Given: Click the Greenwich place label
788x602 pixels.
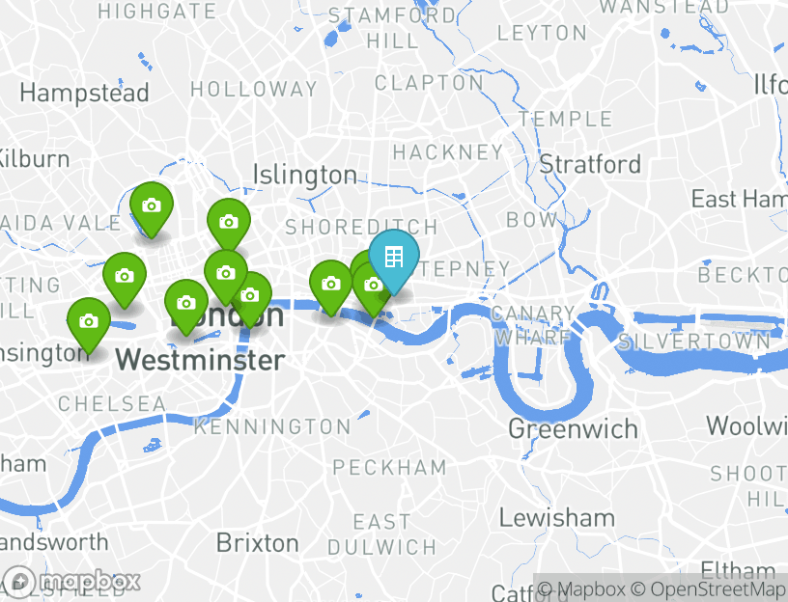Looking at the screenshot, I should 573,429.
